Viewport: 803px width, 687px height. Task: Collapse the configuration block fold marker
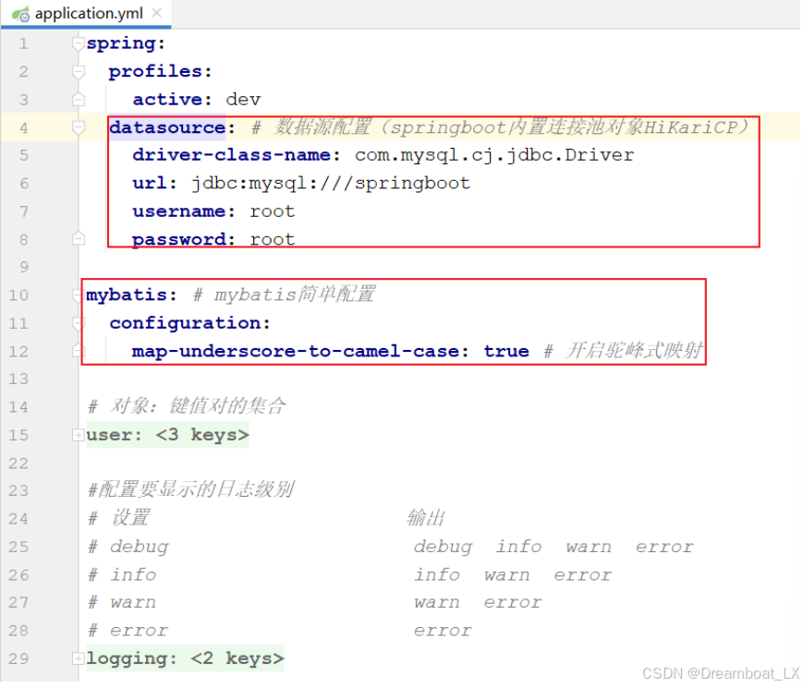coord(78,323)
